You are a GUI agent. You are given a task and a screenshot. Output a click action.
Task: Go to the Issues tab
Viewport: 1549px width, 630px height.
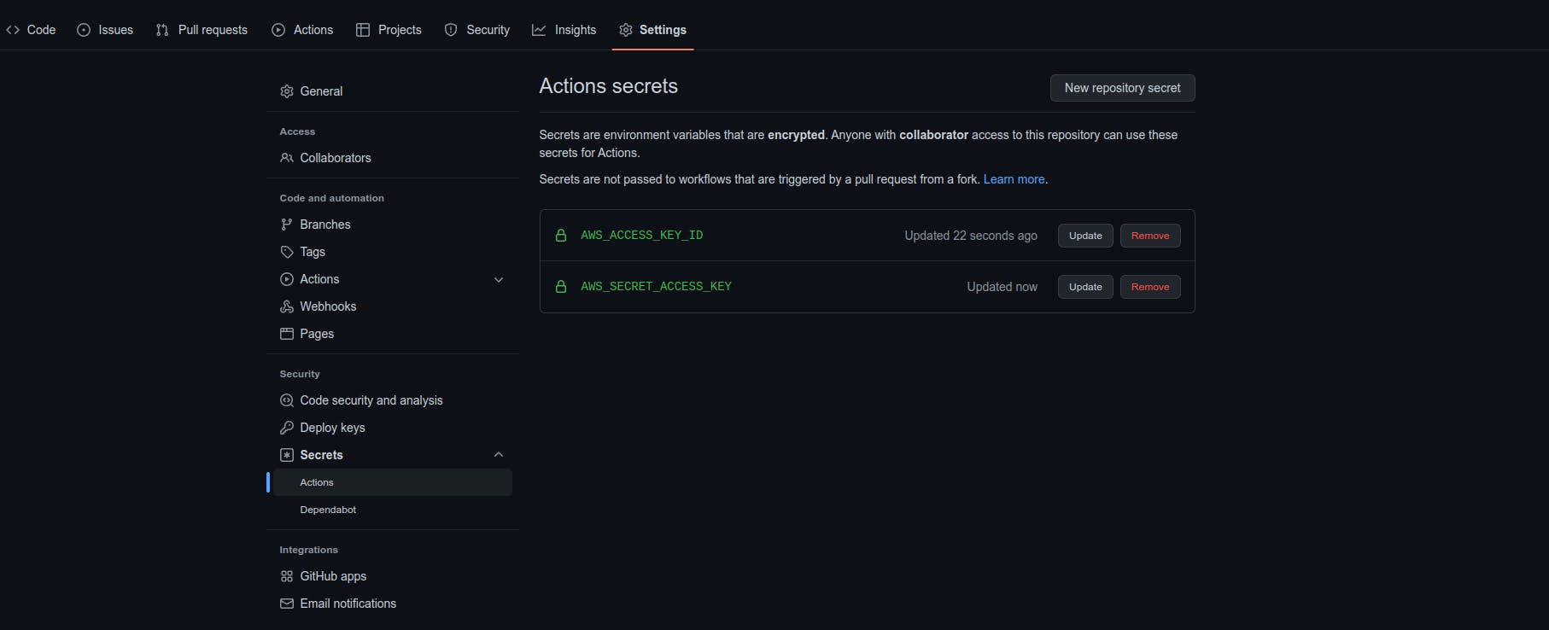coord(105,30)
